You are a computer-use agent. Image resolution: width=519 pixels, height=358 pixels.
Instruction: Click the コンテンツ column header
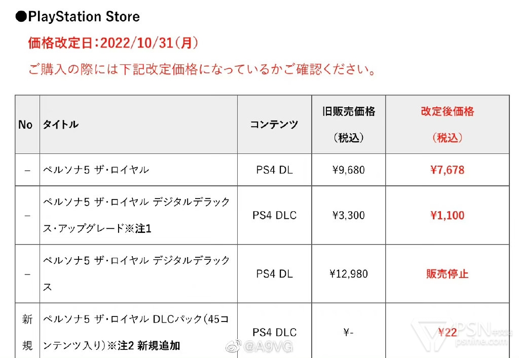pos(274,125)
